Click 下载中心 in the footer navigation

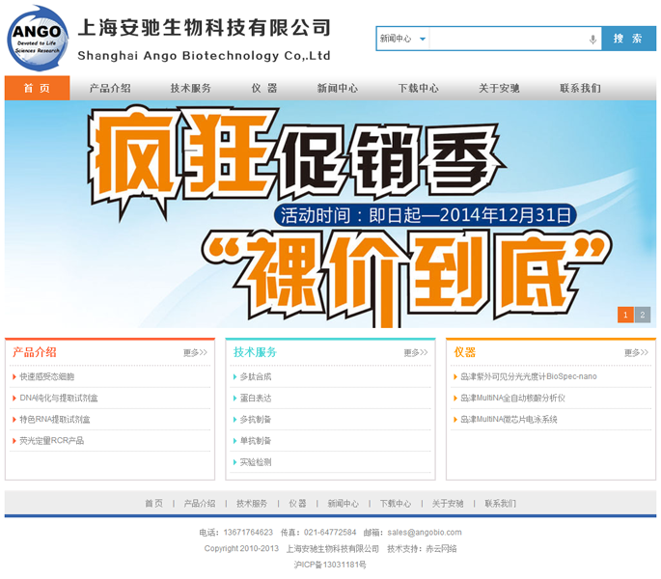(x=396, y=503)
